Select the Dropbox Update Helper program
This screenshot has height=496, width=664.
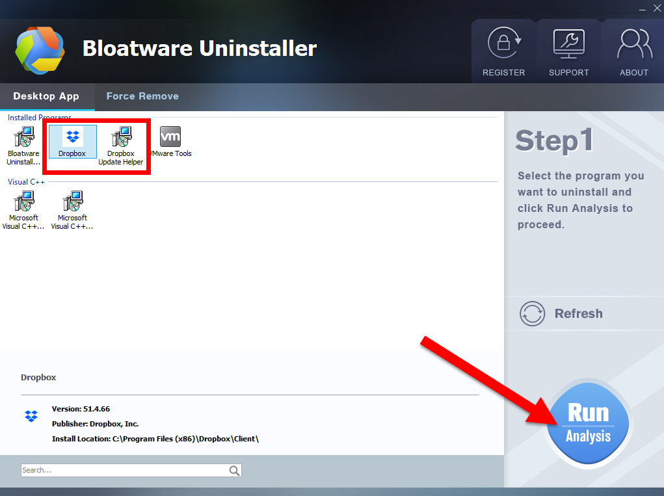point(121,146)
